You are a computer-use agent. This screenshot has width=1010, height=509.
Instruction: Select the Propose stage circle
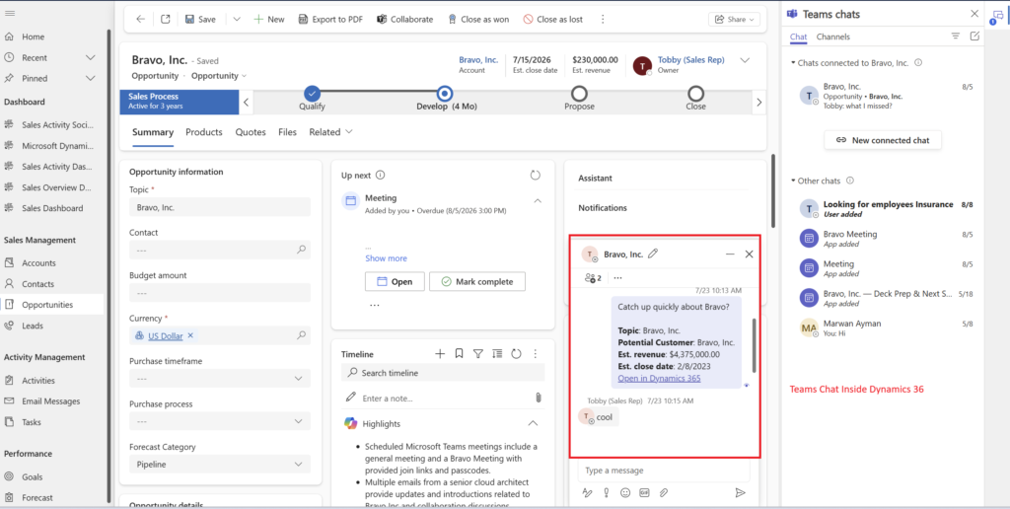click(x=579, y=94)
